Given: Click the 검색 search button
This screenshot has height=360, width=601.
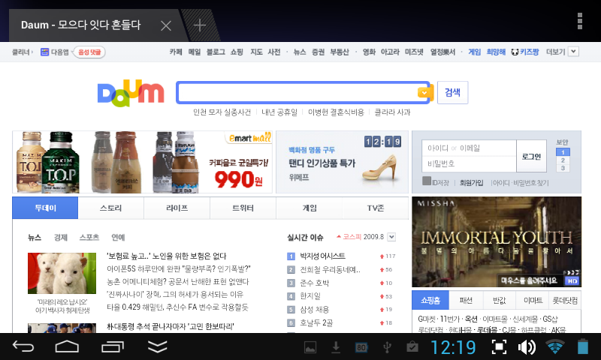Looking at the screenshot, I should (x=453, y=92).
